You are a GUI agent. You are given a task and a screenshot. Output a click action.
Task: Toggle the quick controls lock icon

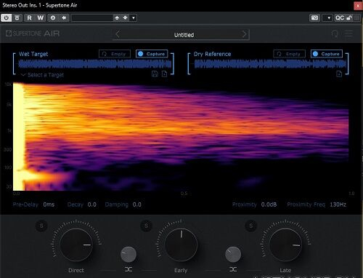349,18
